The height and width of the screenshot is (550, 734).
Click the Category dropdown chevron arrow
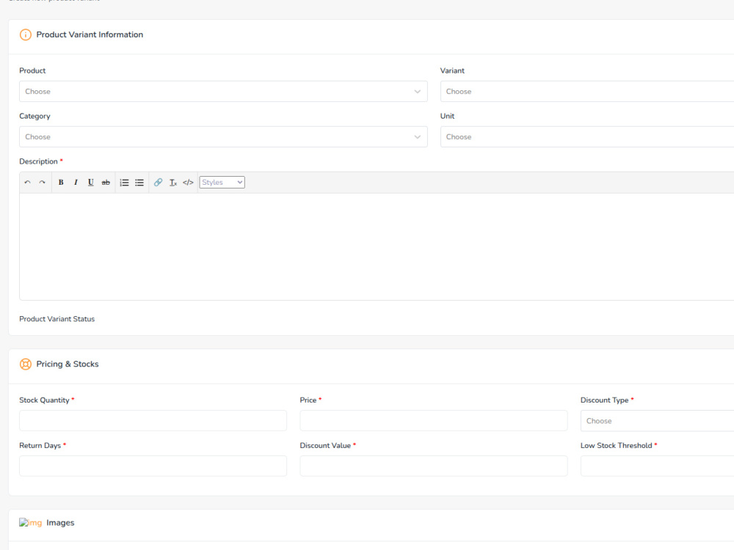point(417,137)
